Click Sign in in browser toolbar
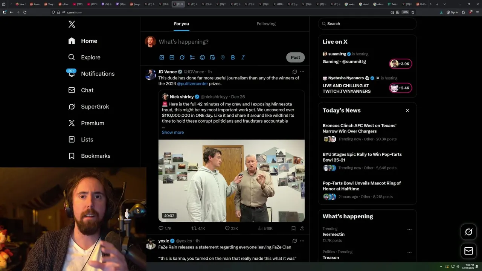This screenshot has height=271, width=482. (452, 12)
